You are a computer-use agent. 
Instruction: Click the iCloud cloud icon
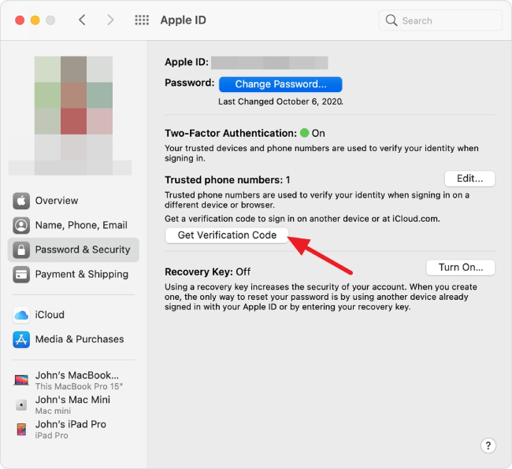pyautogui.click(x=21, y=315)
